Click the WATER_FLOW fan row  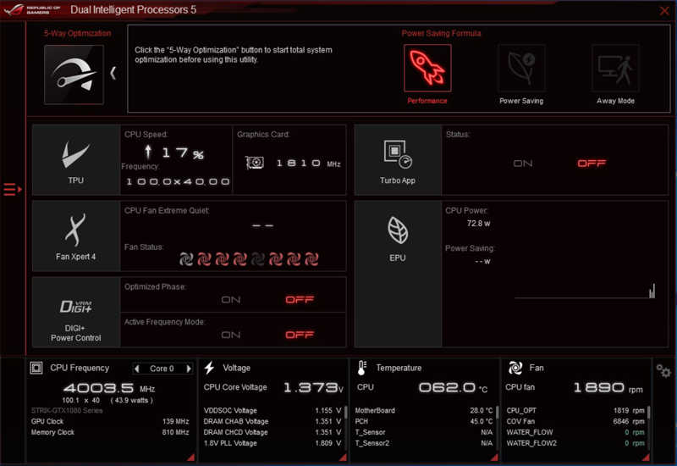tap(575, 432)
